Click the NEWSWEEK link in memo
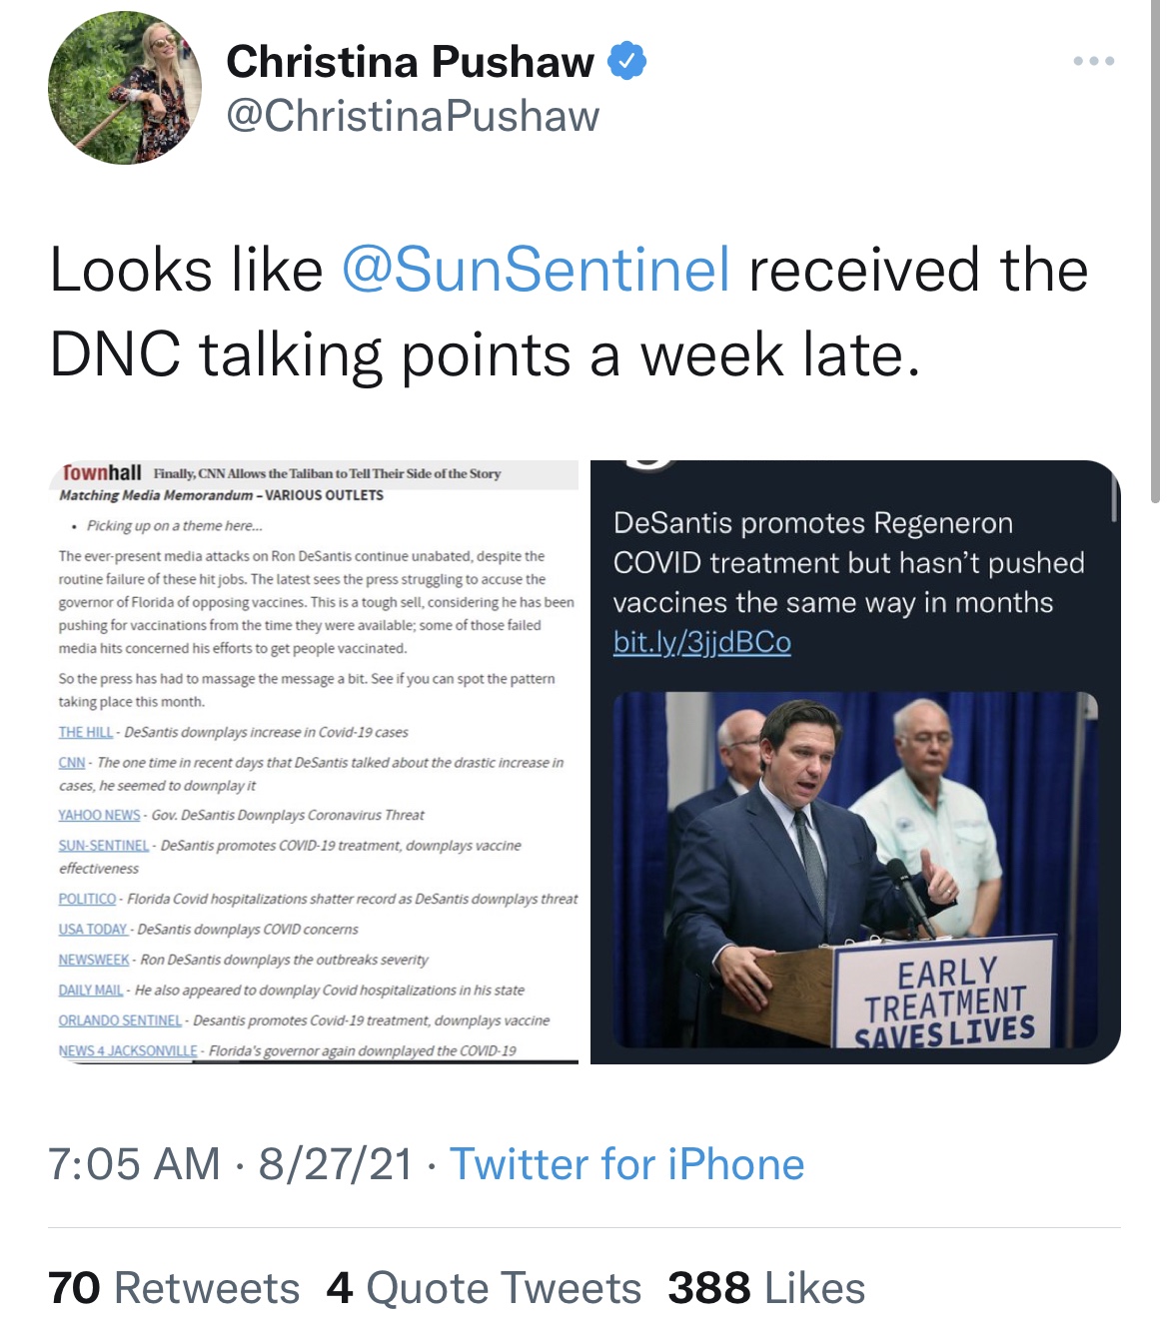The width and height of the screenshot is (1169, 1329). pos(94,960)
